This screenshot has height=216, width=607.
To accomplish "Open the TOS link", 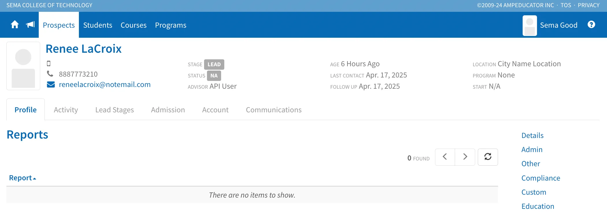I will pos(566,5).
